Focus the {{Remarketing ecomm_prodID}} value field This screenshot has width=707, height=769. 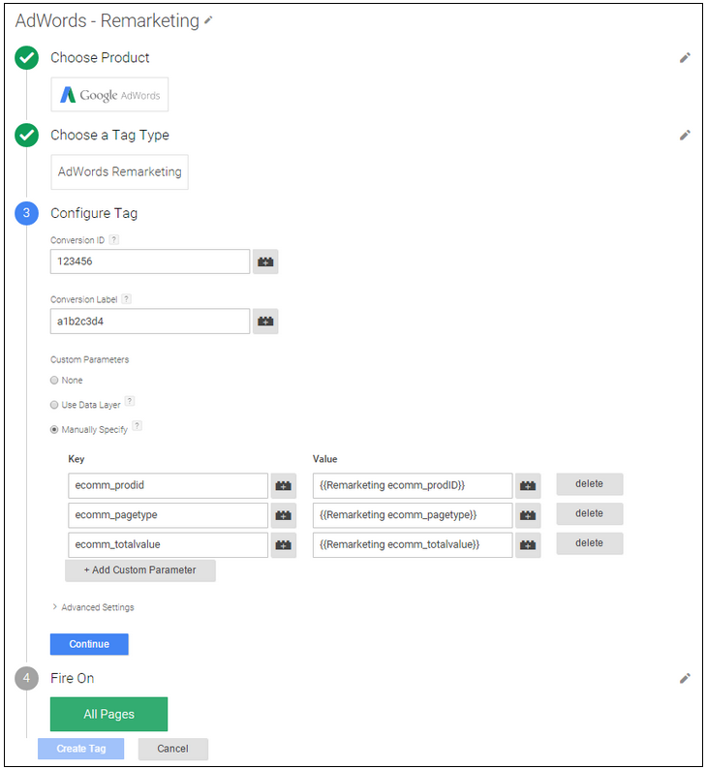tap(413, 485)
